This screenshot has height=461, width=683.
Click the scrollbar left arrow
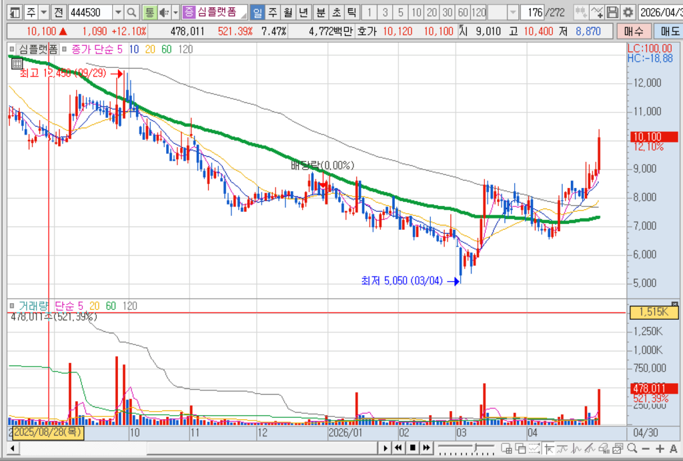tap(13, 448)
